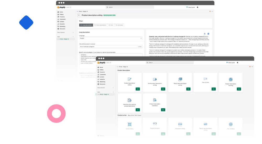The height and width of the screenshot is (144, 262).
Task: Click notification bell in front window
Action: [x=237, y=63]
